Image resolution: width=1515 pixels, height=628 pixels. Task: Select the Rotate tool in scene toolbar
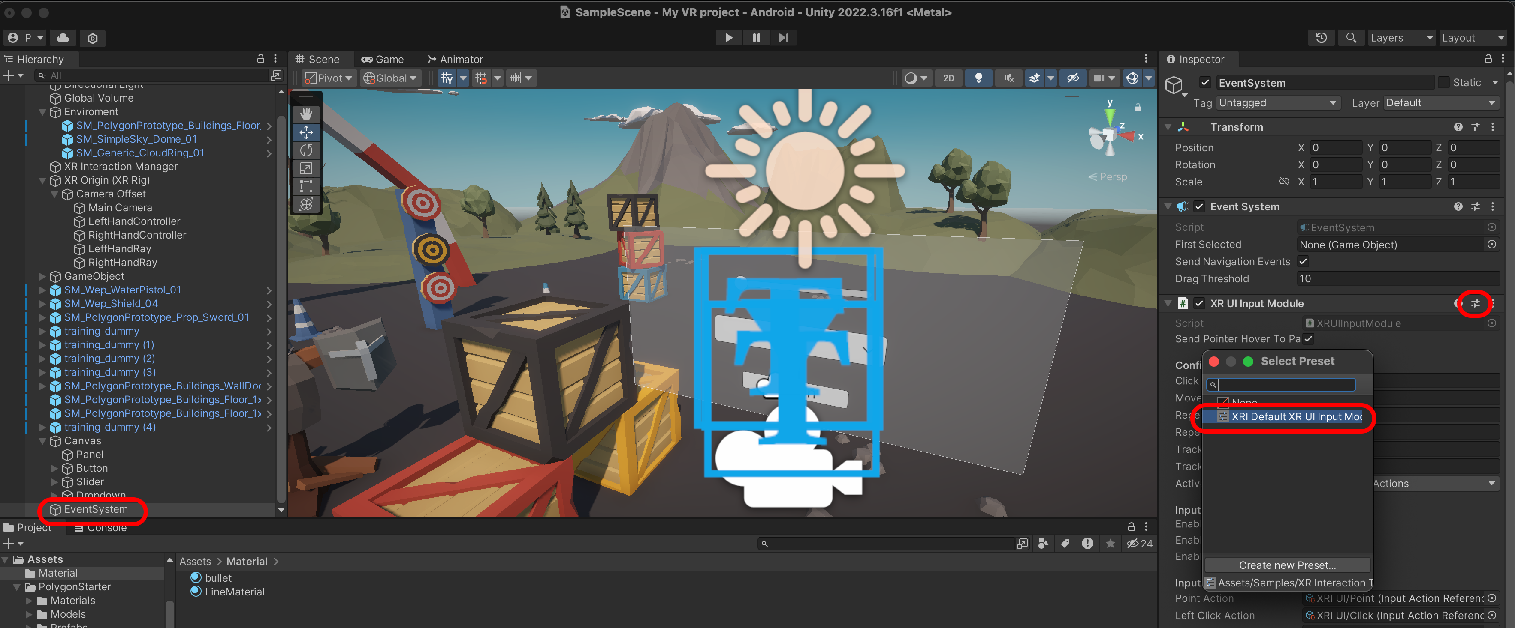point(306,150)
